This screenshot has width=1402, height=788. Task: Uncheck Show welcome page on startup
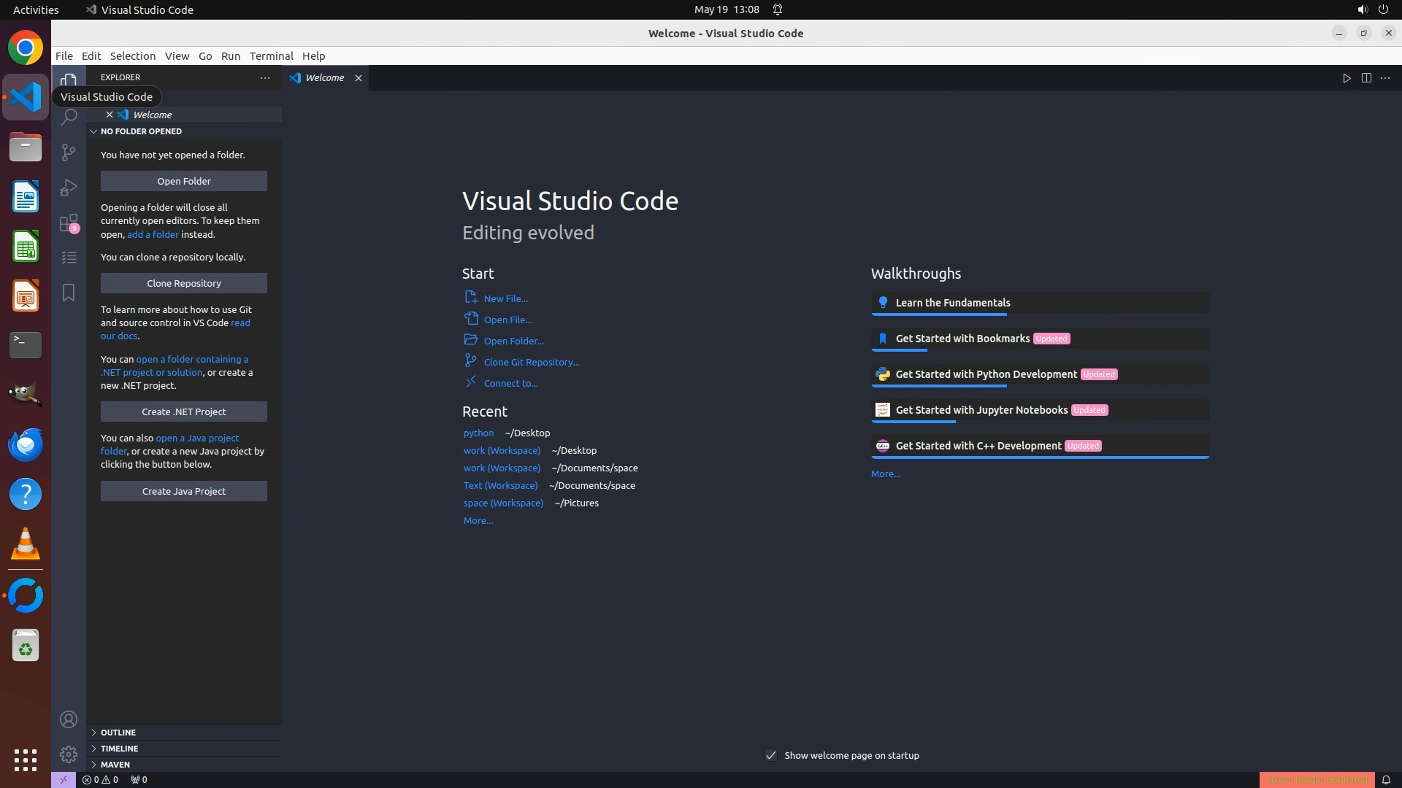coord(771,755)
